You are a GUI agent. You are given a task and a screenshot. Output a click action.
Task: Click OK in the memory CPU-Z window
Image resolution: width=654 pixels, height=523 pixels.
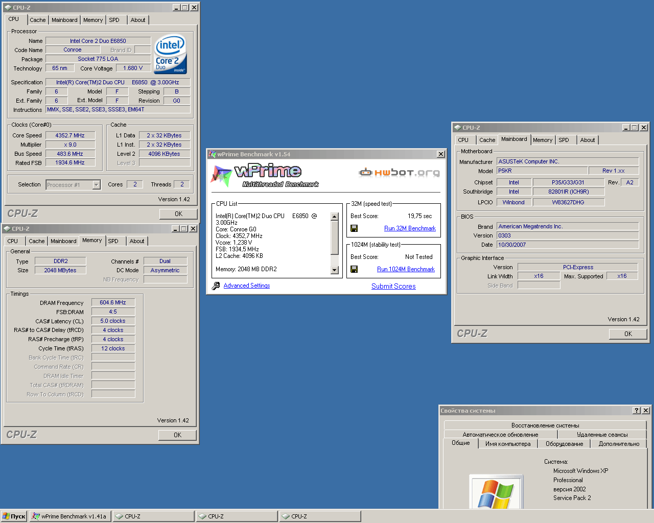[177, 435]
